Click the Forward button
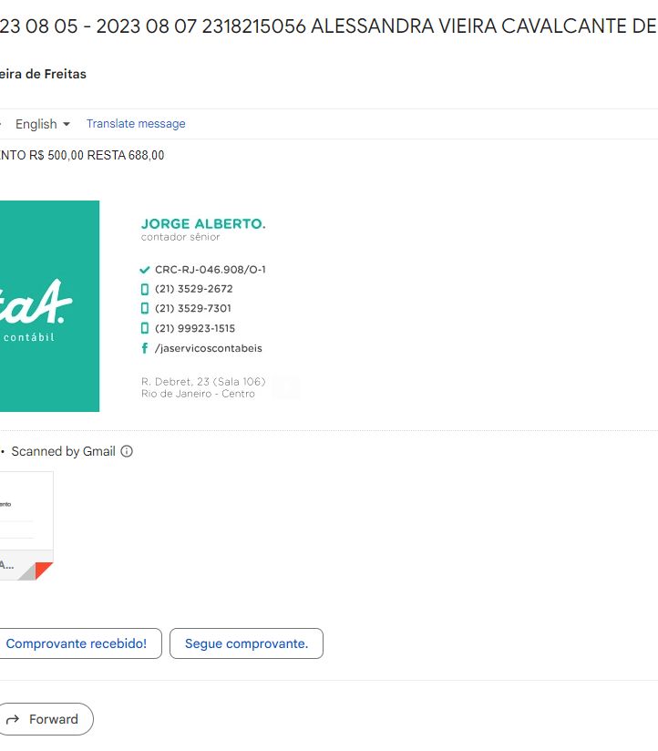The height and width of the screenshot is (751, 658). pos(46,719)
